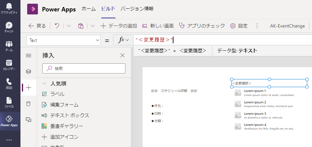Open the tree view layers icon
312x147 pixels.
pyautogui.click(x=29, y=71)
